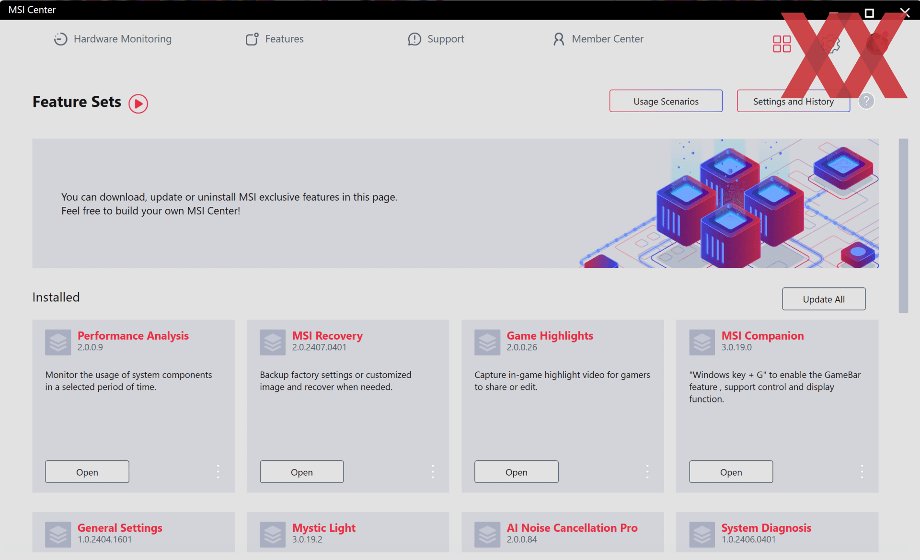Click the Member Center person icon
This screenshot has width=920, height=560.
(x=559, y=39)
